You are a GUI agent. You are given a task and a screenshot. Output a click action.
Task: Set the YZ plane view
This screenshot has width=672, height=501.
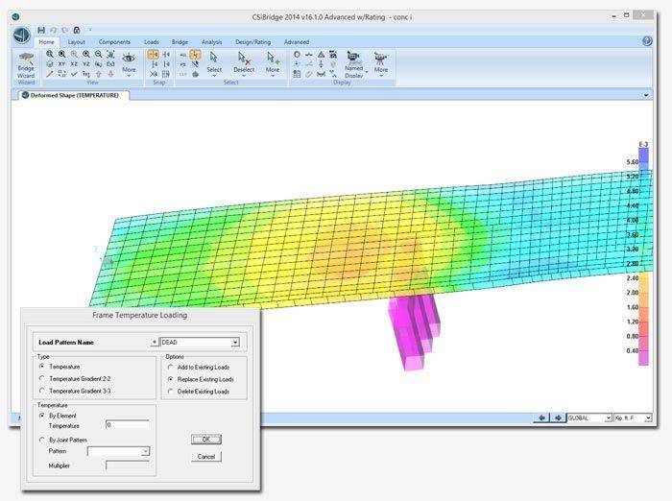click(86, 64)
